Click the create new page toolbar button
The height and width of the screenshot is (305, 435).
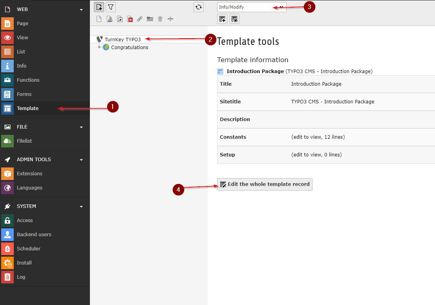(99, 7)
